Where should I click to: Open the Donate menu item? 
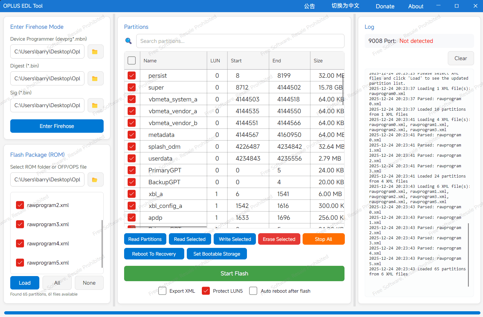[x=385, y=6]
